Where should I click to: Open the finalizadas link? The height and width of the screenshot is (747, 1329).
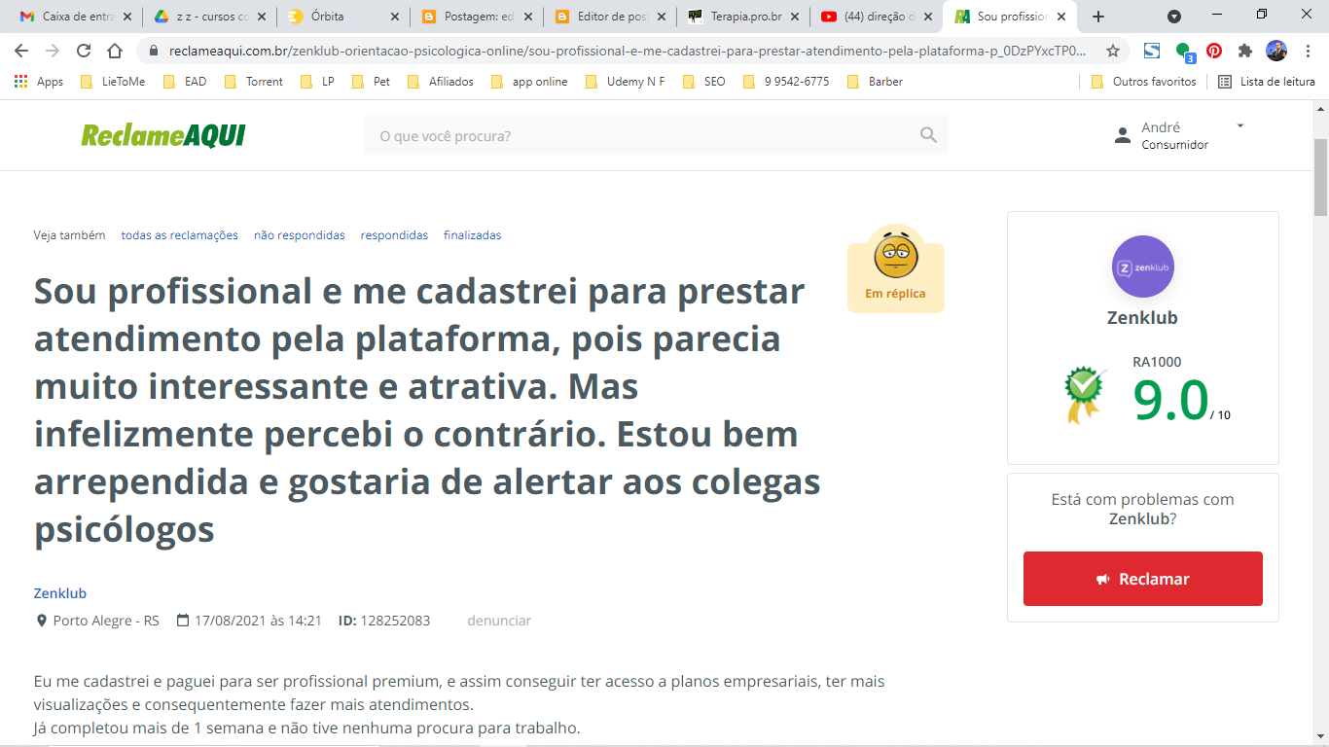click(x=473, y=235)
